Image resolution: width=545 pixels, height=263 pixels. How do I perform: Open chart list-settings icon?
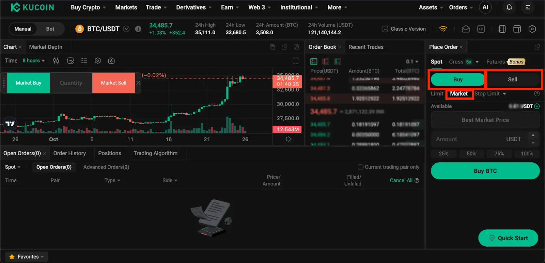tap(84, 61)
